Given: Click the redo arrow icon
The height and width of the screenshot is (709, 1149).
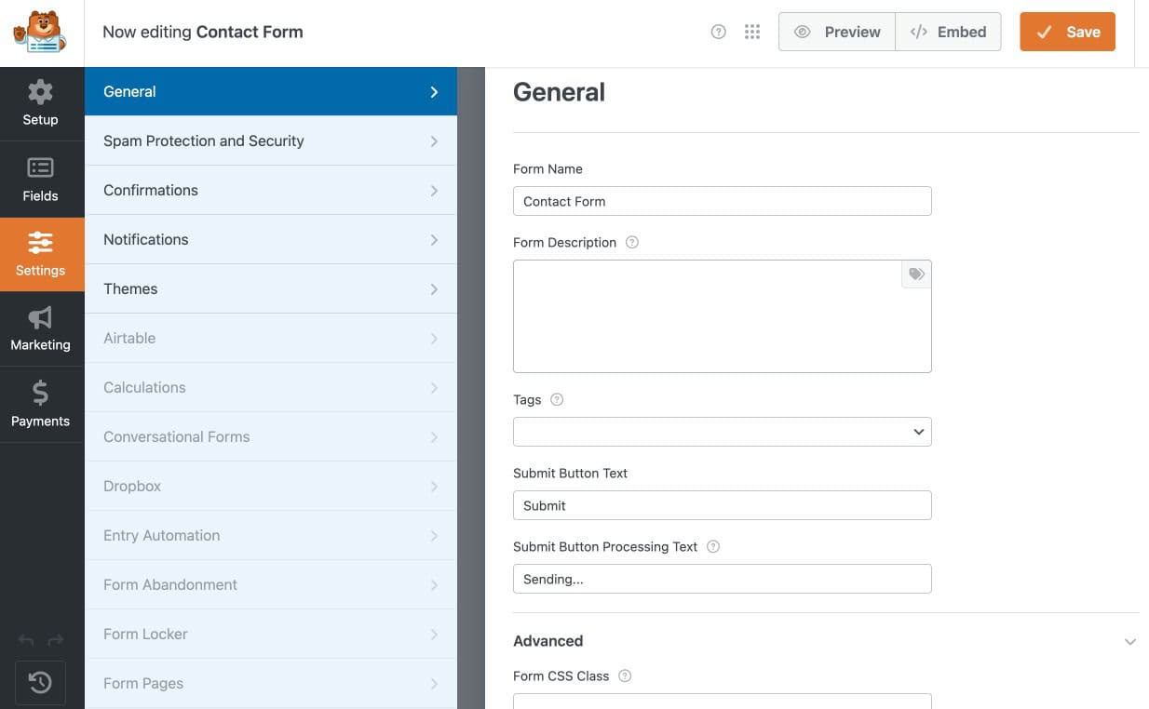Looking at the screenshot, I should click(56, 640).
